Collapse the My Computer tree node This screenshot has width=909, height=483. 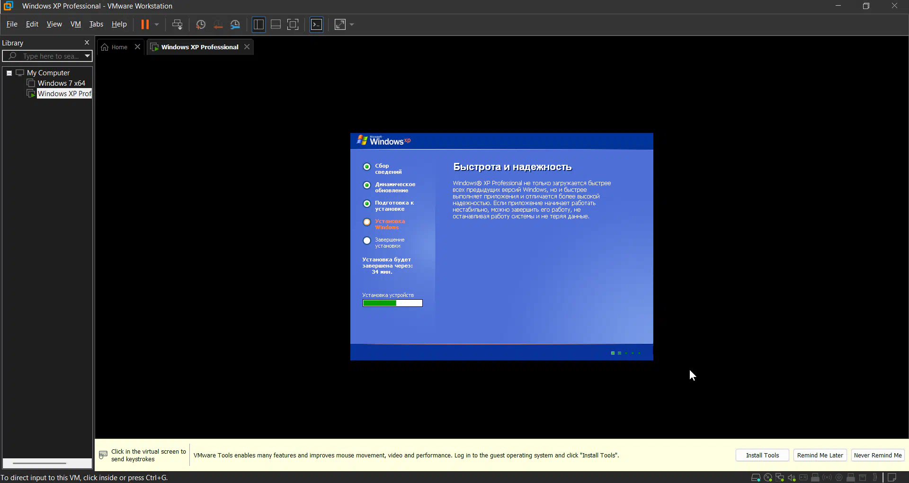pos(9,73)
